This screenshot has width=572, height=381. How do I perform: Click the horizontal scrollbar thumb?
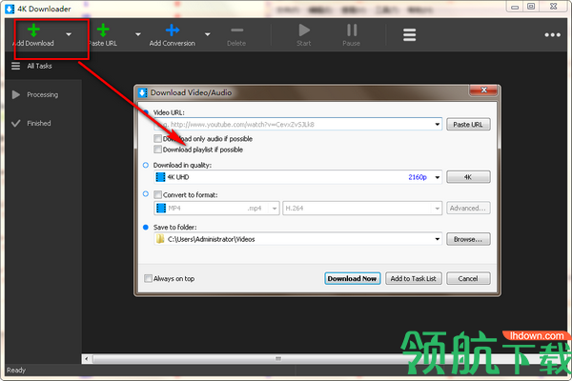tap(278, 359)
